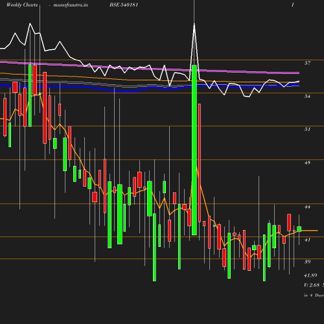Viewport: 324px width, 324px height.
Task: Click the "munafasutra.in" watermark label
Action: point(71,5)
